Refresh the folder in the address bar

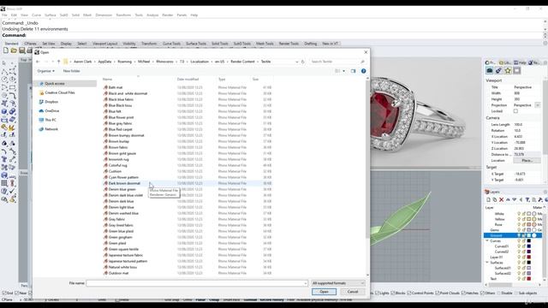click(x=302, y=62)
